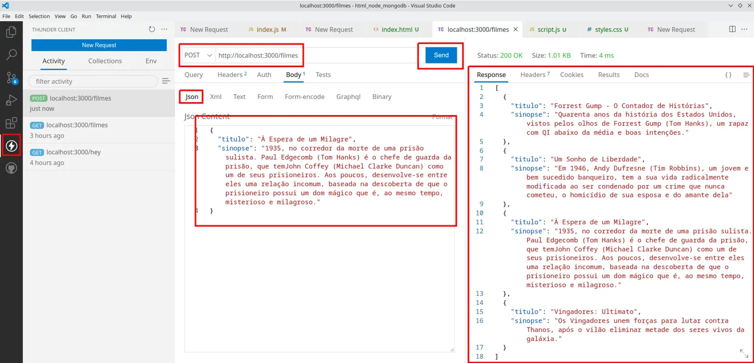Click the Send button
The height and width of the screenshot is (363, 754).
[441, 55]
